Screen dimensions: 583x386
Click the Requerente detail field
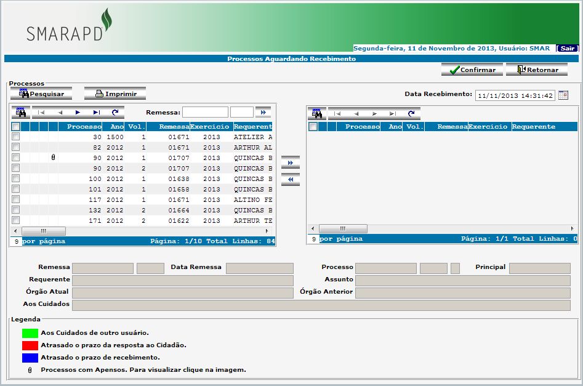(x=183, y=280)
